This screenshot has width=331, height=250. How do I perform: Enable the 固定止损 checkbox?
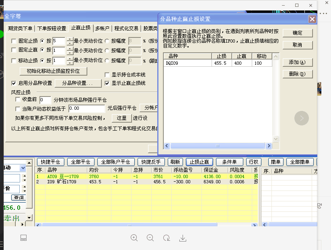point(14,41)
